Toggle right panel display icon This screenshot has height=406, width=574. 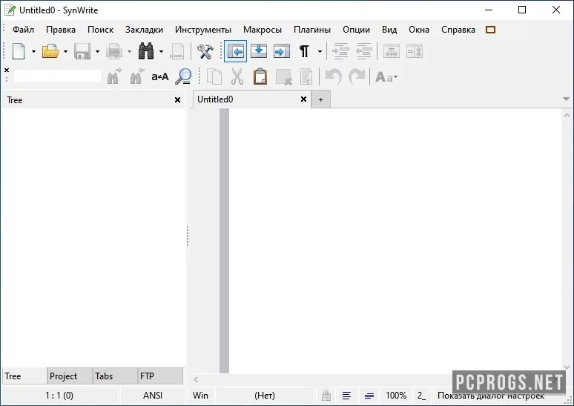coord(282,51)
